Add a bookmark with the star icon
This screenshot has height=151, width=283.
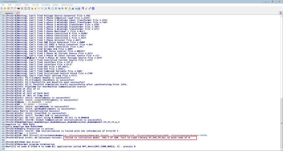[32, 8]
